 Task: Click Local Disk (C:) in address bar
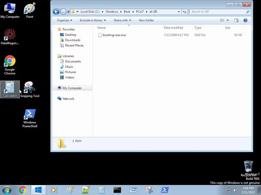click(x=90, y=12)
